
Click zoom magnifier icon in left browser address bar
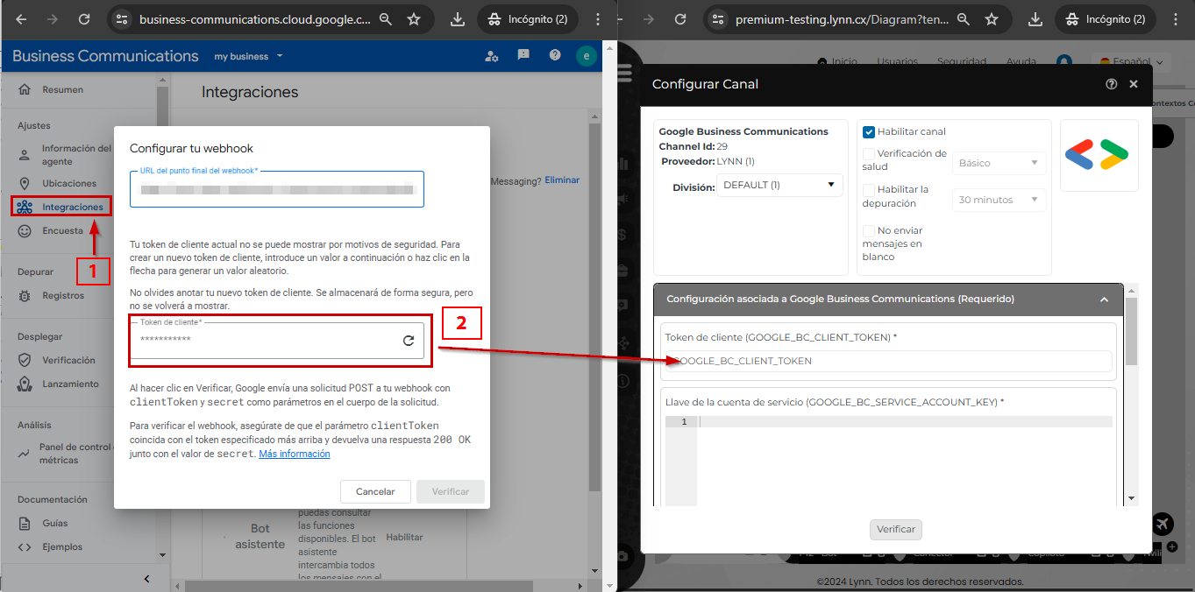(x=386, y=19)
